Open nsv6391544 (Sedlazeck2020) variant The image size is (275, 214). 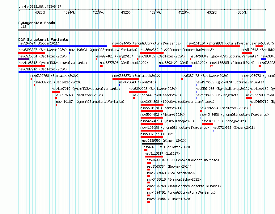point(157,95)
